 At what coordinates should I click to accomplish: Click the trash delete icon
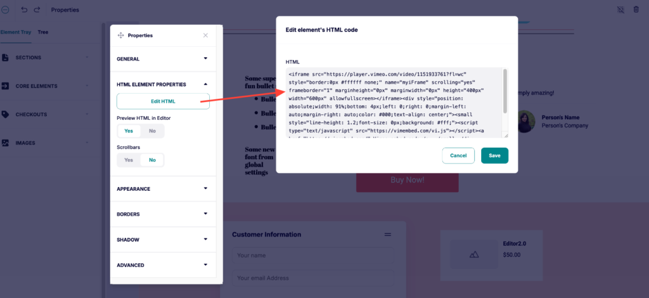[636, 10]
